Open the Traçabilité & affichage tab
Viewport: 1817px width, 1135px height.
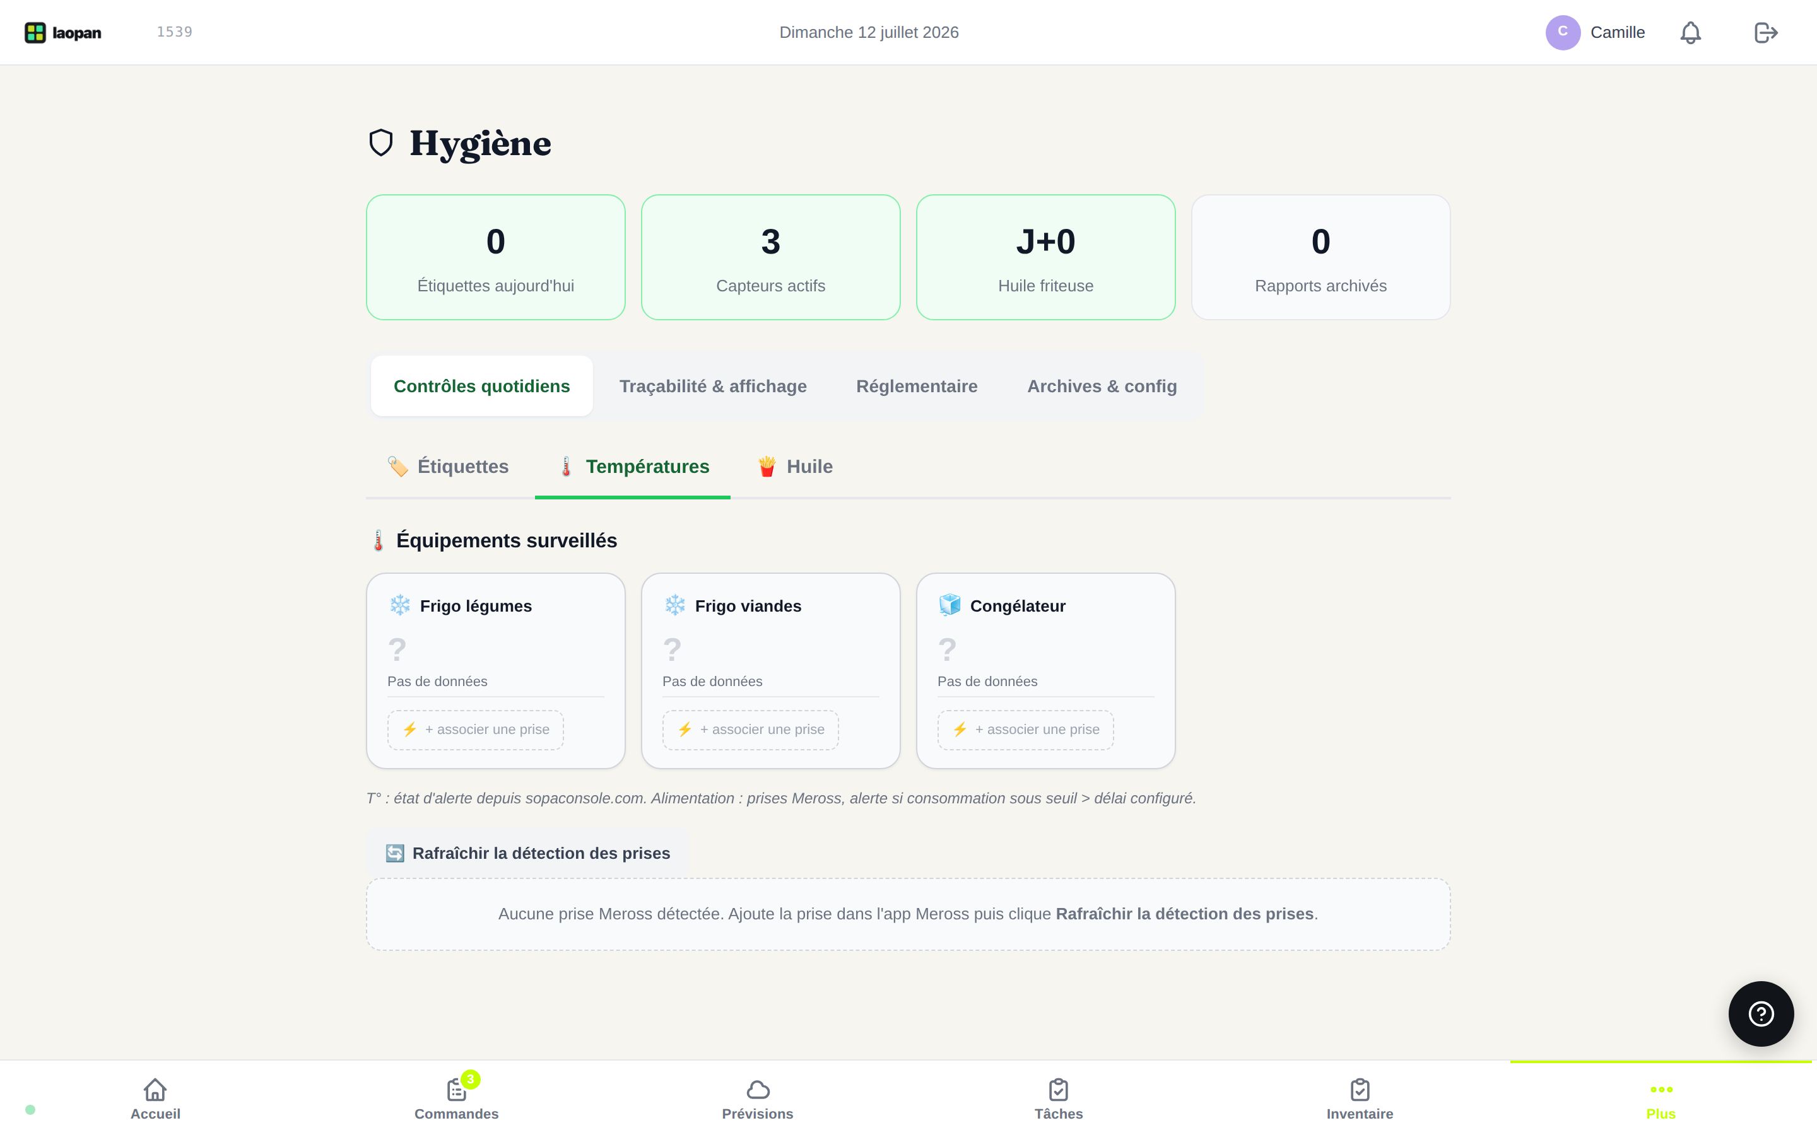712,386
